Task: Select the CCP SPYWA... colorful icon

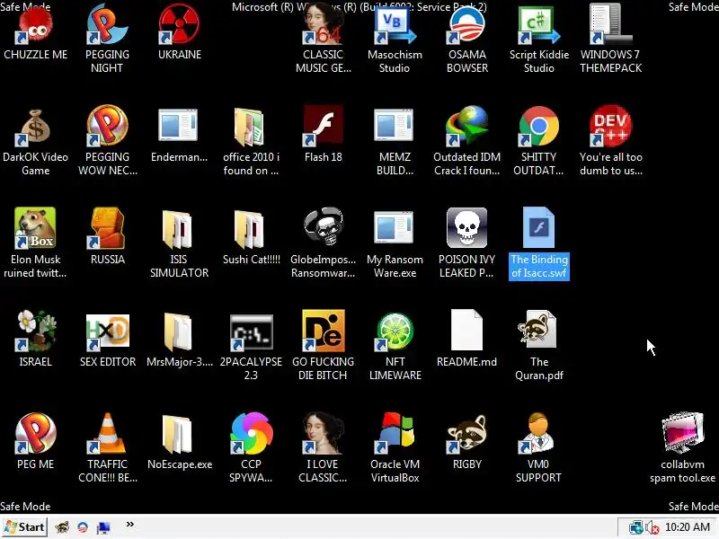Action: coord(252,433)
